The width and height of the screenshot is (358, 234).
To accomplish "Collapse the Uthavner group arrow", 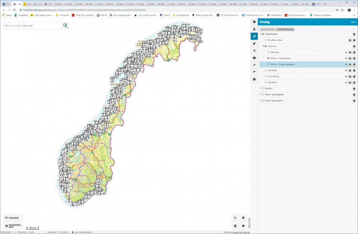I will point(263,46).
